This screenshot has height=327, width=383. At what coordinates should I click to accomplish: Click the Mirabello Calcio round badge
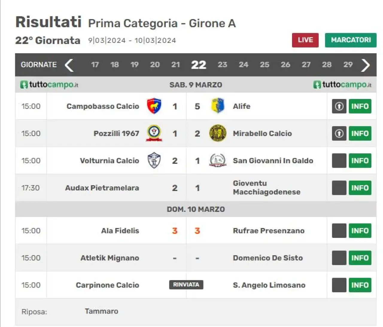[x=218, y=133]
